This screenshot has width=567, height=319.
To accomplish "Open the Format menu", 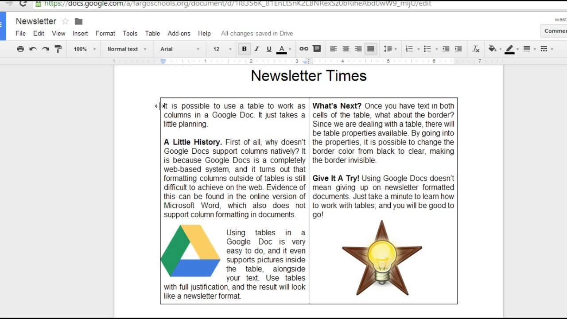I will [x=105, y=33].
